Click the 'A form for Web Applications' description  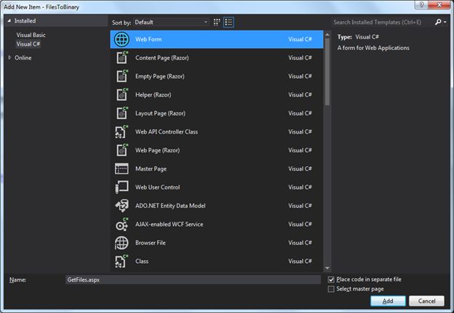click(x=373, y=48)
